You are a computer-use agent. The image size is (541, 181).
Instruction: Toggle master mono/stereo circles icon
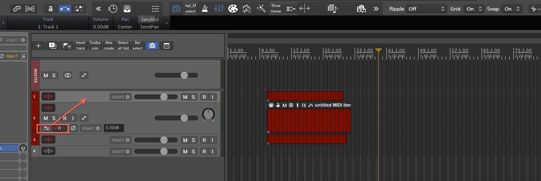[x=68, y=75]
